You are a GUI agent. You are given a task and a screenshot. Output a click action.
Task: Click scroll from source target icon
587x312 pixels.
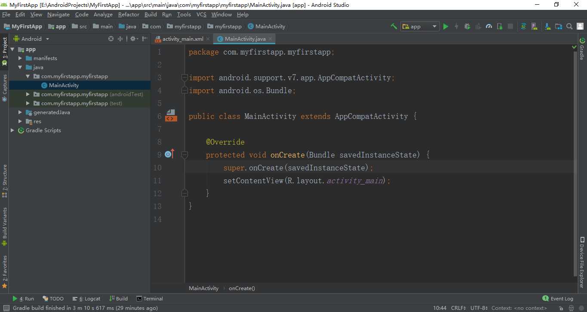[x=111, y=39]
